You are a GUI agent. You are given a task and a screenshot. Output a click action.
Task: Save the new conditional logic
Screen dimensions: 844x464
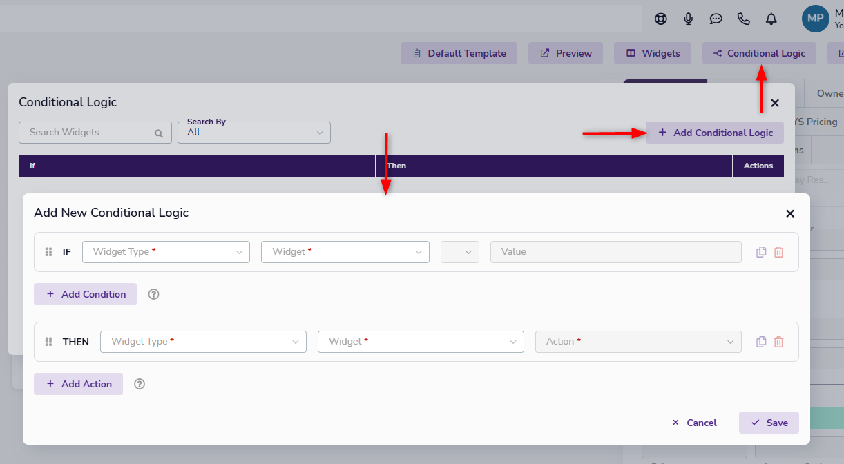coord(769,423)
